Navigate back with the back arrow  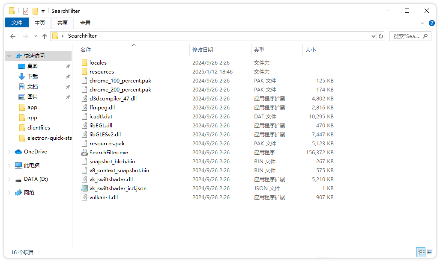coord(12,36)
